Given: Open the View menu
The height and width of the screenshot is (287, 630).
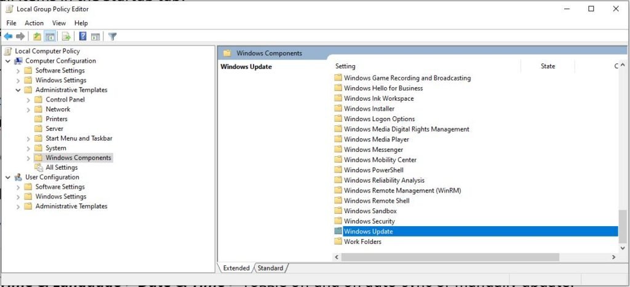Looking at the screenshot, I should click(59, 23).
